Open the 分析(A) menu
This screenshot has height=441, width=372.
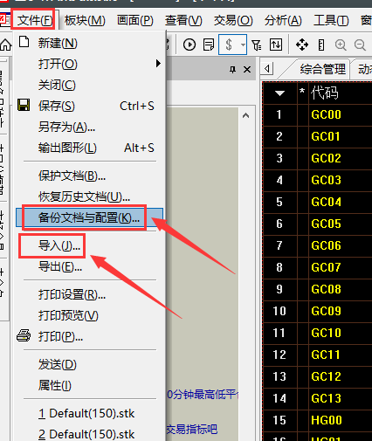pos(283,21)
